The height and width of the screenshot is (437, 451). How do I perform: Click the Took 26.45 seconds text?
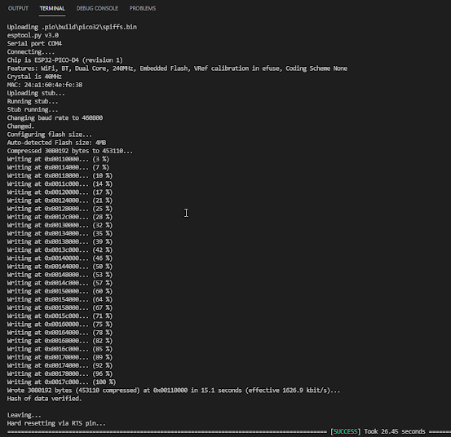(x=395, y=431)
